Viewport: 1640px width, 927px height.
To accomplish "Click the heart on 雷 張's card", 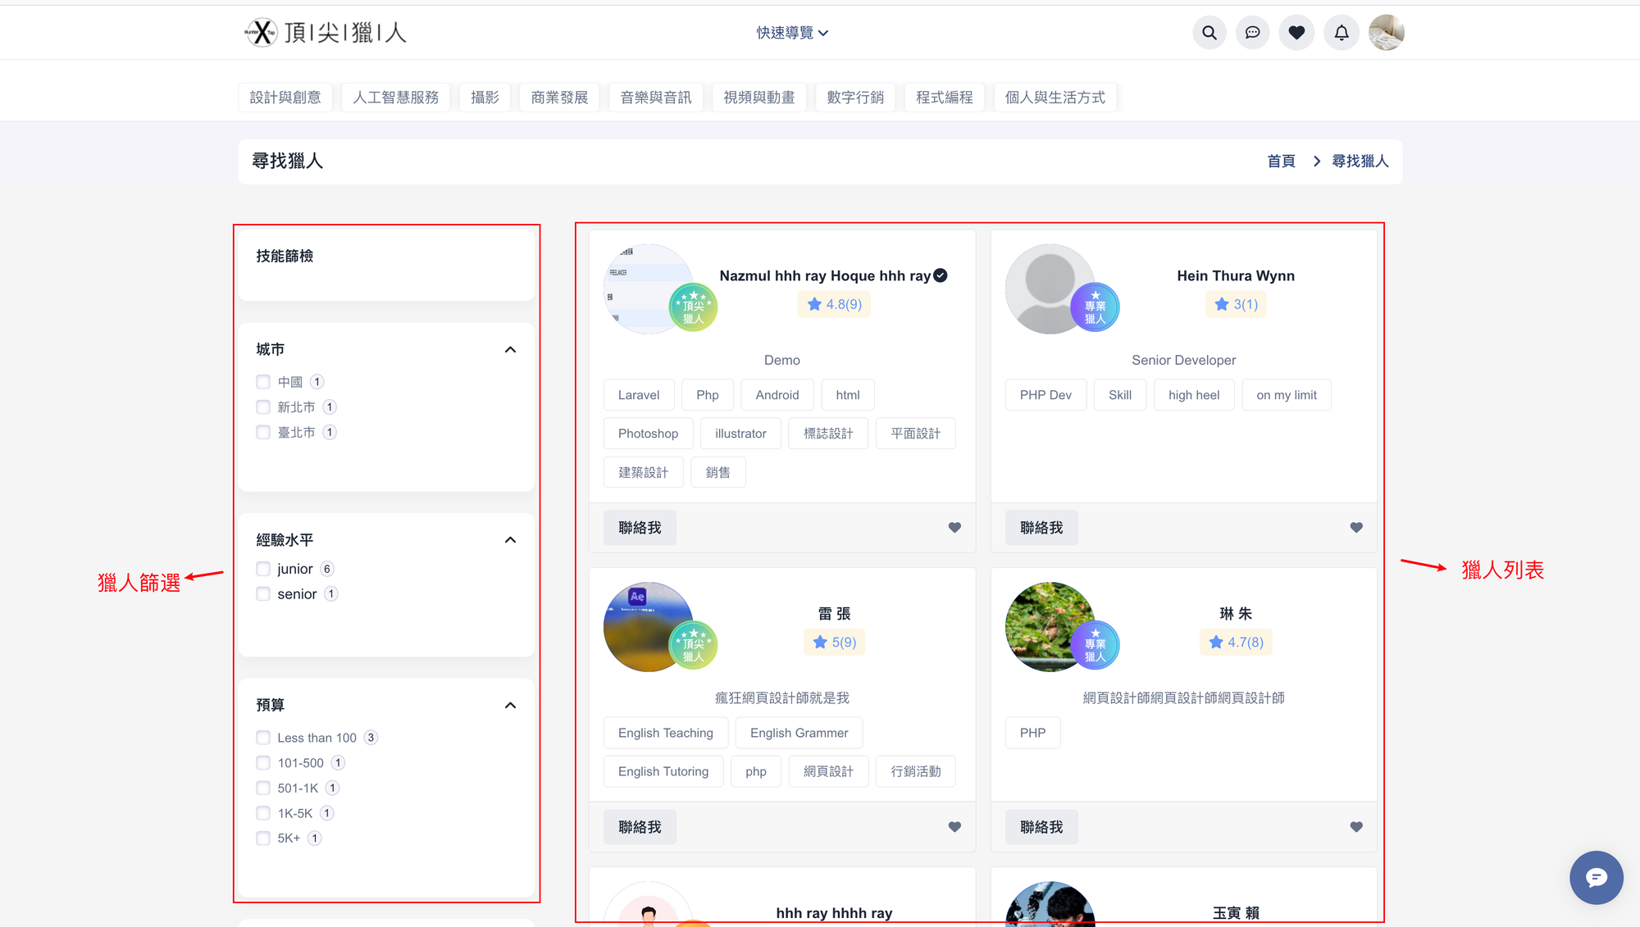I will [954, 827].
